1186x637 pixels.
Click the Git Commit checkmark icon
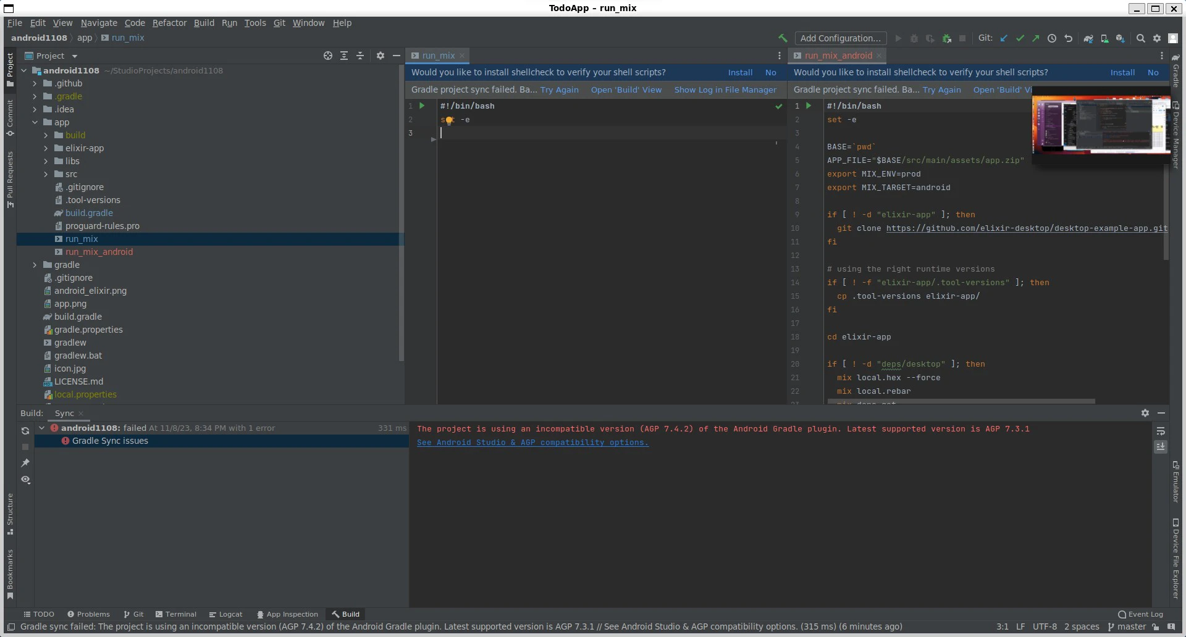[1020, 38]
